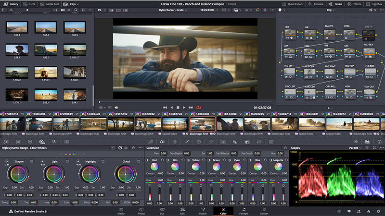Toggle loop playback
Image resolution: width=385 pixels, height=216 pixels.
tap(198, 108)
